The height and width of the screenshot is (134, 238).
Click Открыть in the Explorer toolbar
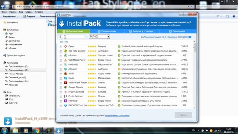pyautogui.click(x=29, y=16)
